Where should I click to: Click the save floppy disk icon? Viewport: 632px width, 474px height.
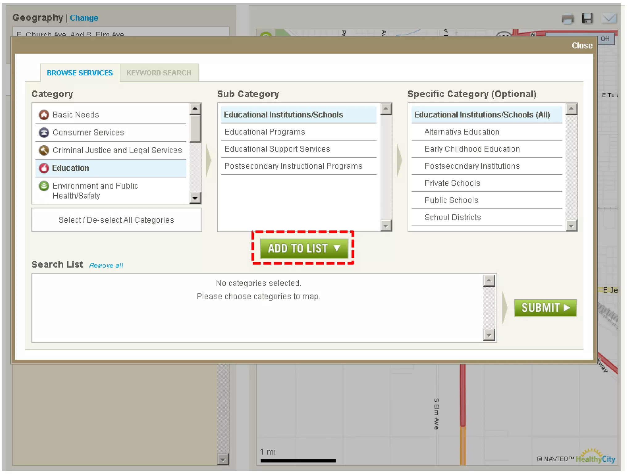[587, 18]
